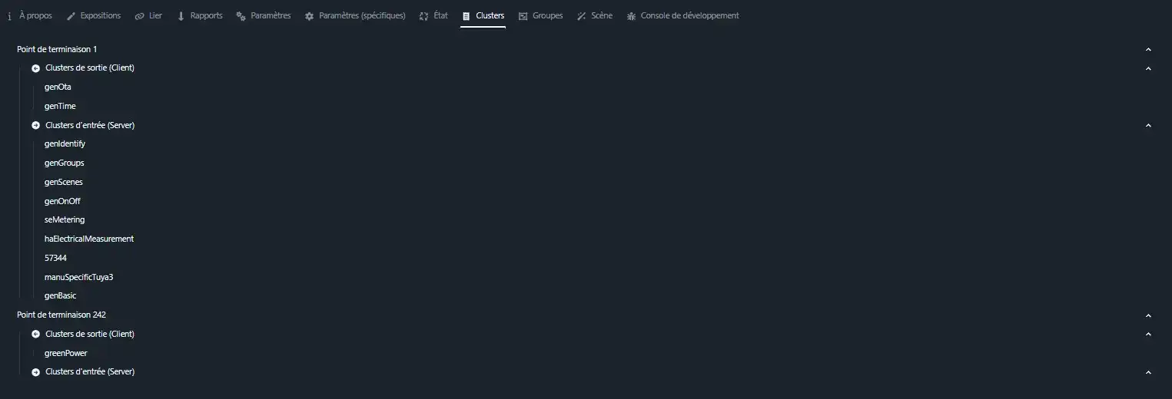Select the greenPower cluster entry
This screenshot has width=1172, height=399.
66,354
